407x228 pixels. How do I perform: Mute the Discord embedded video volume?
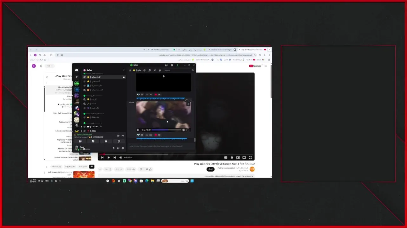(183, 130)
